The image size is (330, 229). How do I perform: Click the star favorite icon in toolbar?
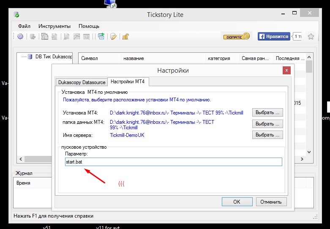311,36
